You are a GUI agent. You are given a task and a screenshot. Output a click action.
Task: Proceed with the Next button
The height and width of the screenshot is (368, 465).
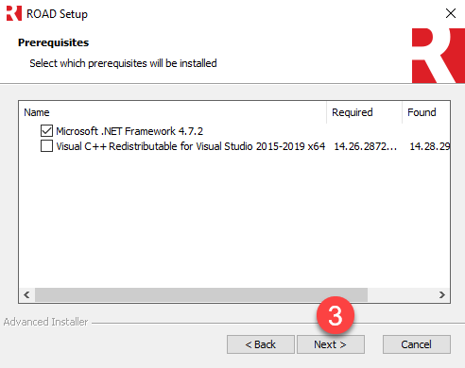point(331,344)
